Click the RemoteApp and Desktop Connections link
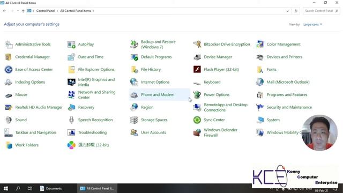This screenshot has height=193, width=343. (226, 107)
